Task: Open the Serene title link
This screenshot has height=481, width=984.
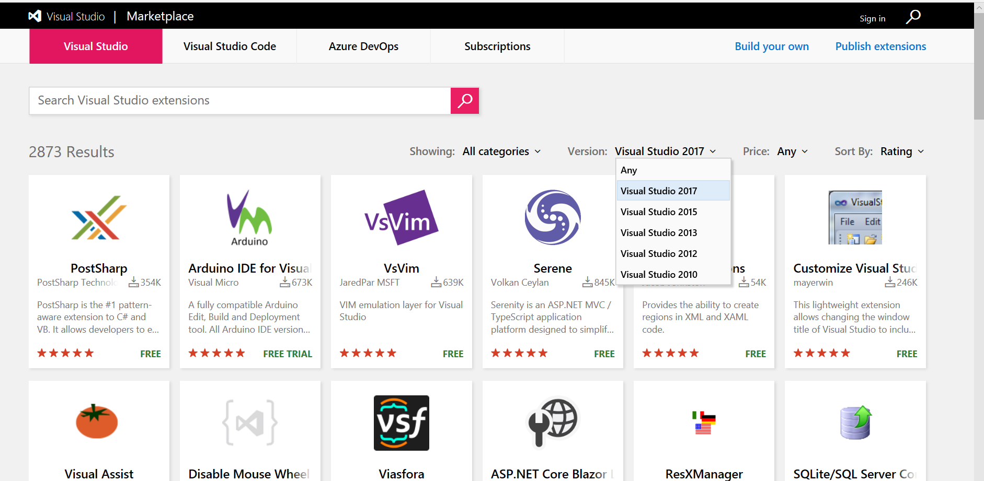Action: pyautogui.click(x=553, y=268)
